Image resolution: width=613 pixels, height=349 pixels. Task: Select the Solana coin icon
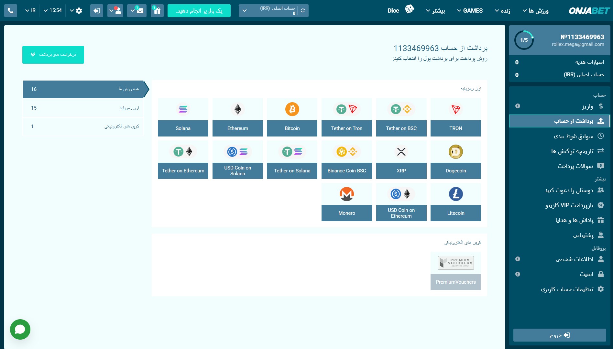click(x=183, y=109)
